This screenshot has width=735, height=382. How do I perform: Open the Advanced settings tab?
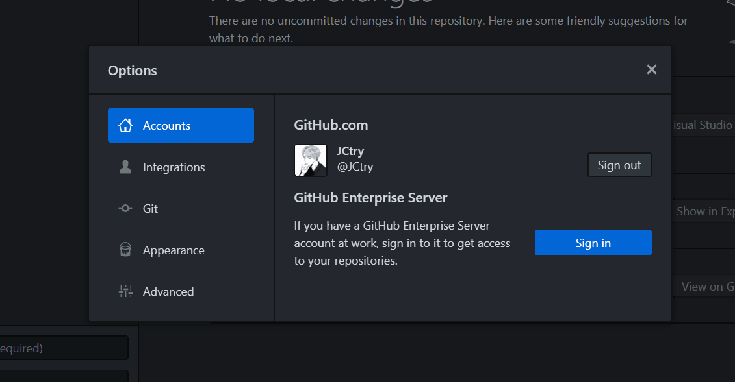coord(168,291)
